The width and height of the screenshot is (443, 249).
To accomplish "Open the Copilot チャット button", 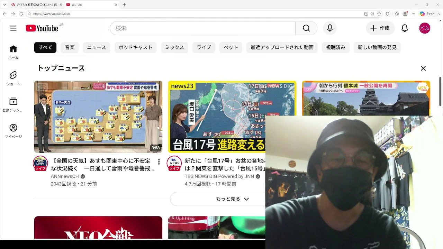I will 427,14.
